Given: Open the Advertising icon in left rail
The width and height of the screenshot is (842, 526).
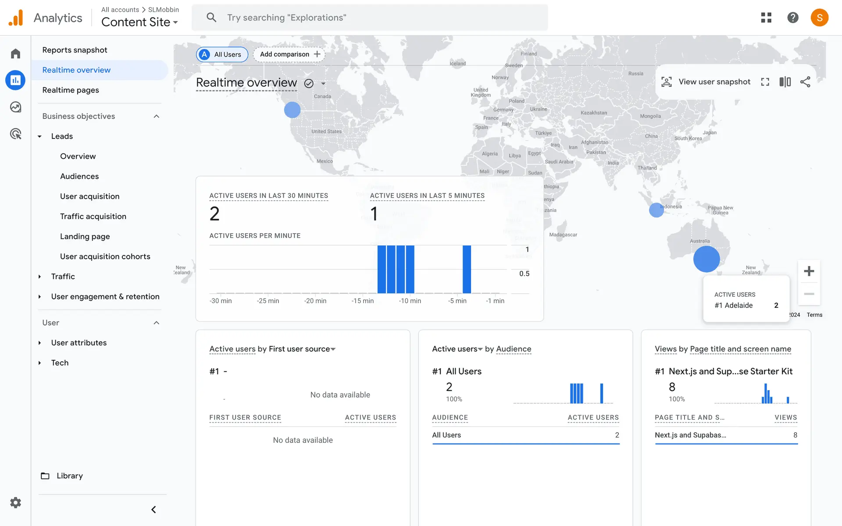Looking at the screenshot, I should pyautogui.click(x=16, y=134).
